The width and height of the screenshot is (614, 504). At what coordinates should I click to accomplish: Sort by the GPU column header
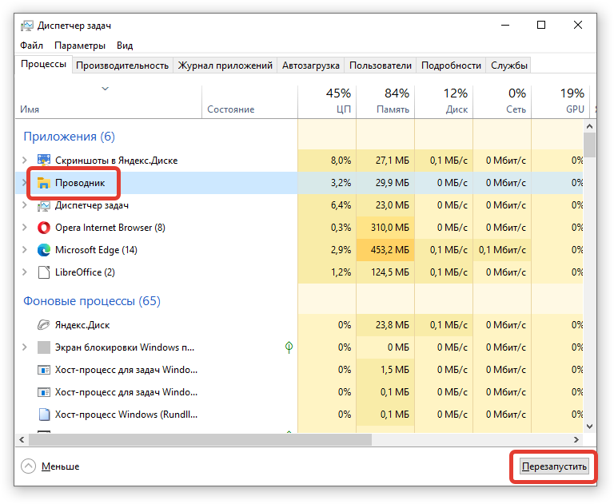point(560,101)
